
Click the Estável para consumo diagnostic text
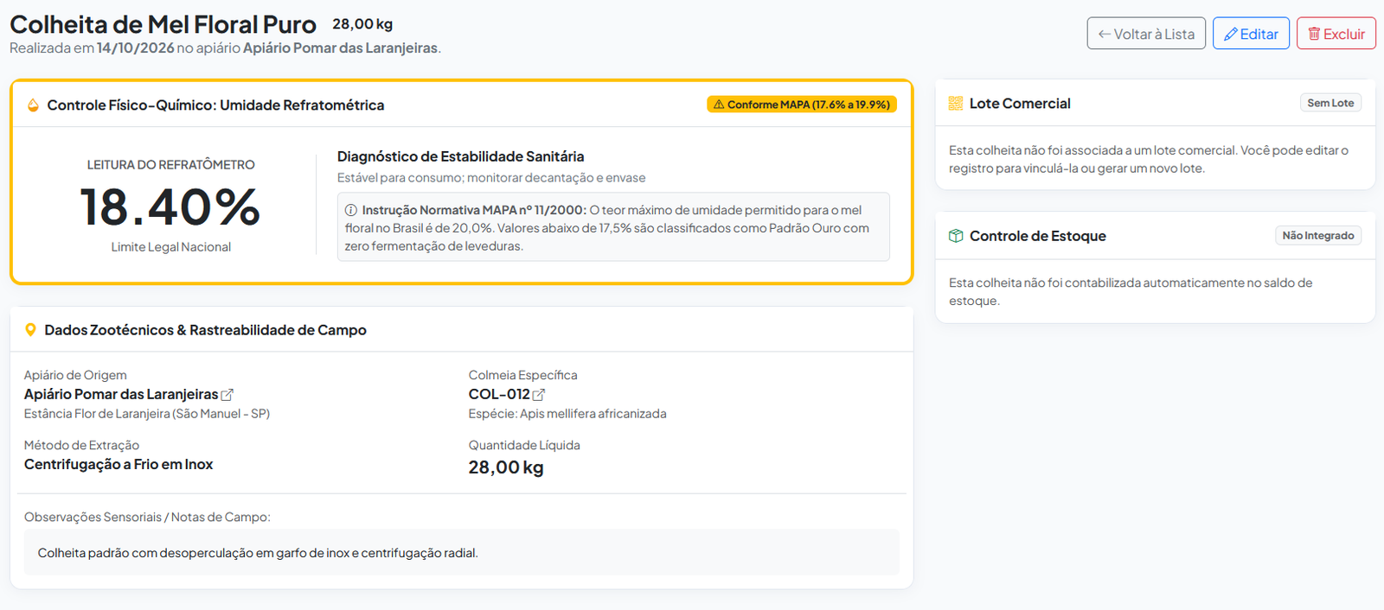(x=491, y=178)
